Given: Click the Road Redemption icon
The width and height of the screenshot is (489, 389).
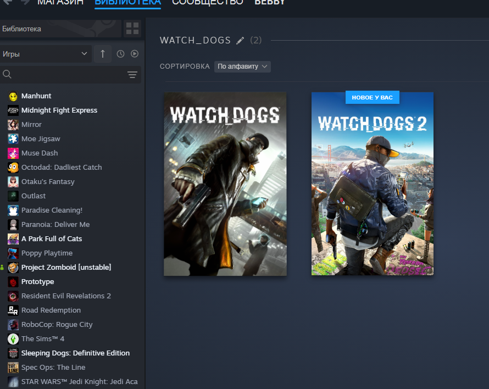Looking at the screenshot, I should (13, 310).
